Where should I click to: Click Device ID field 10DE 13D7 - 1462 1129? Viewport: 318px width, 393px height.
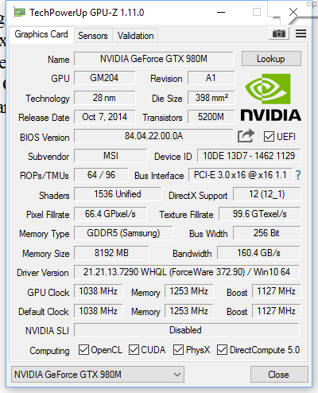[249, 156]
